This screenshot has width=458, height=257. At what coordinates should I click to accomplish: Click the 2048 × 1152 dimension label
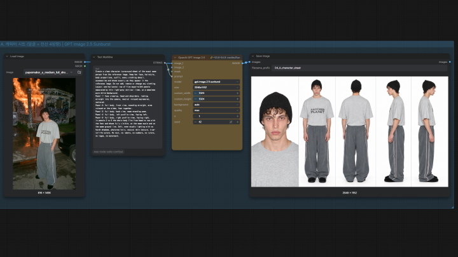click(x=350, y=193)
